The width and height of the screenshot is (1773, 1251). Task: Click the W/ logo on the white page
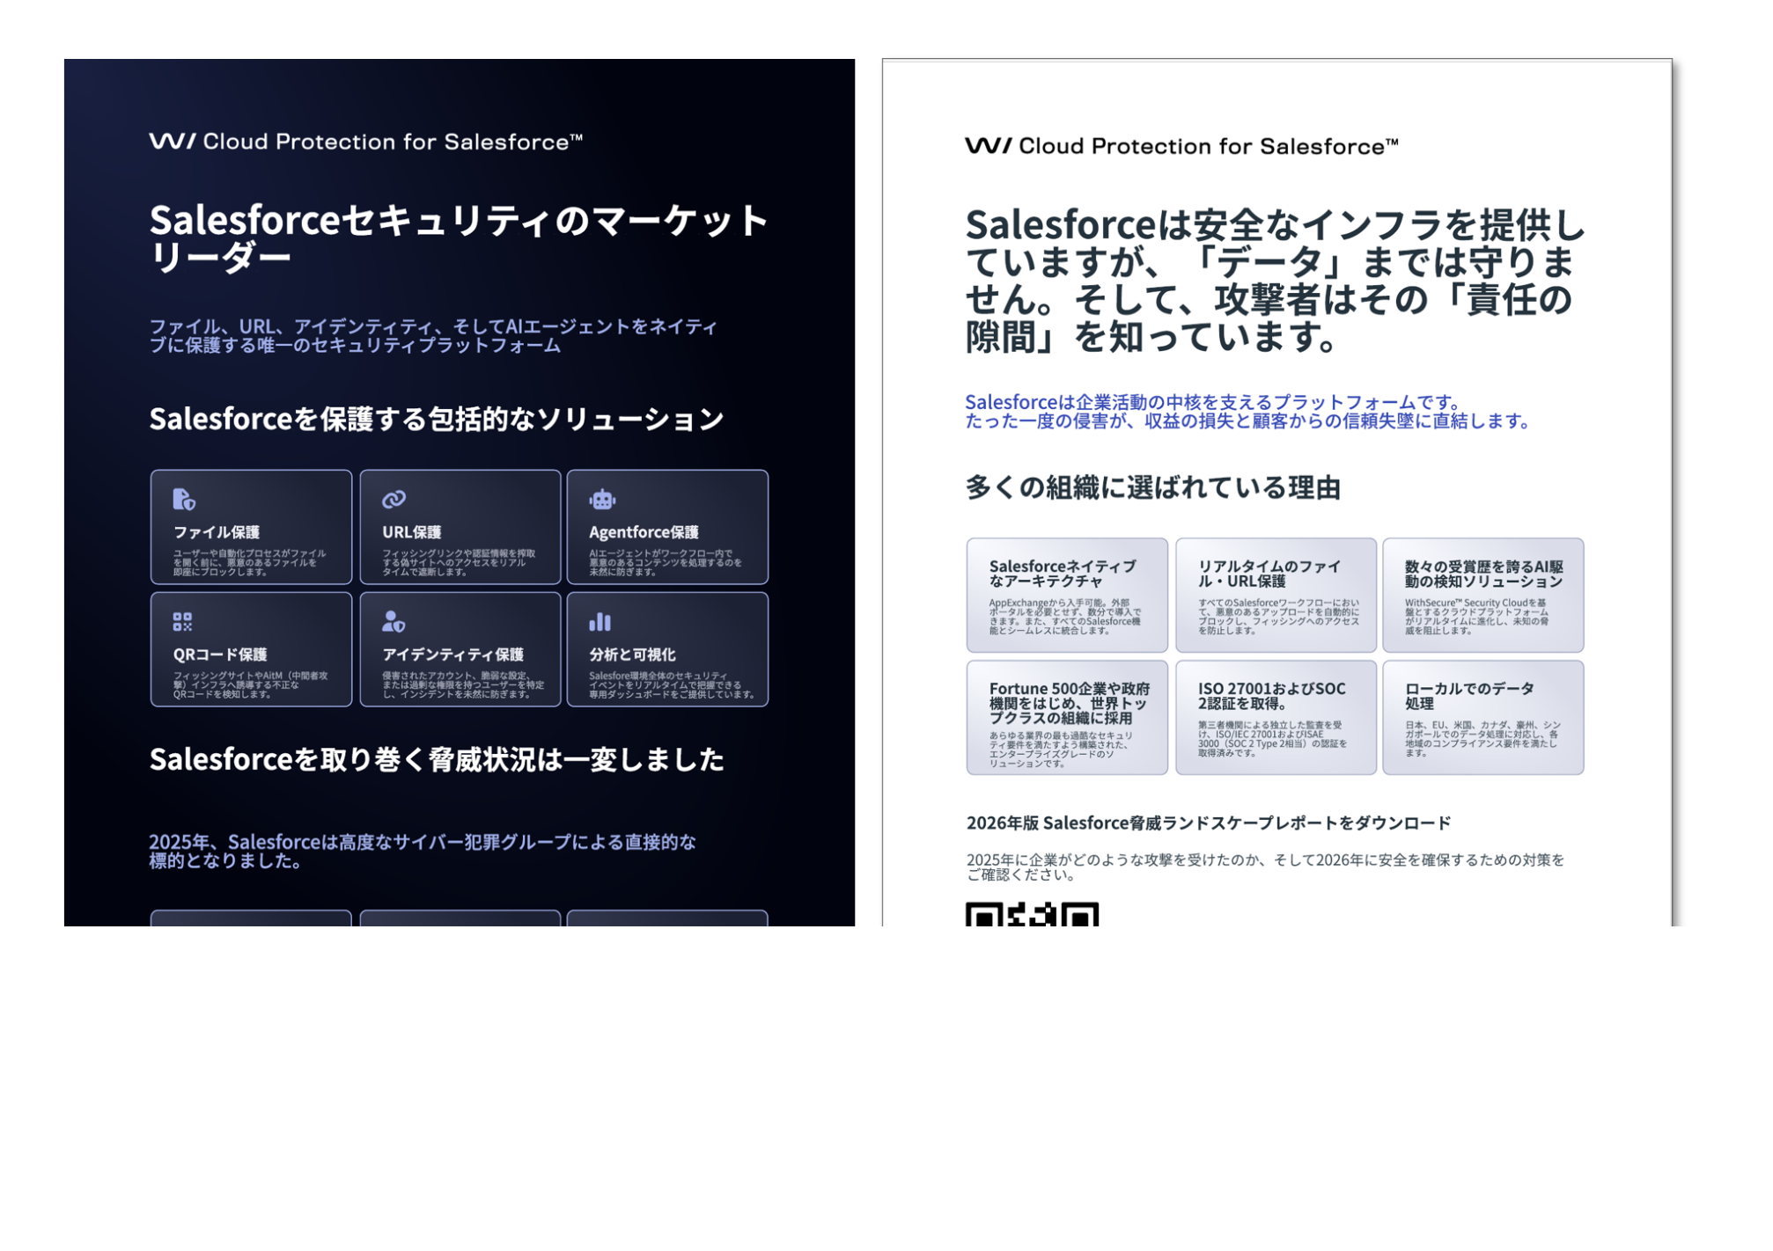(x=989, y=146)
